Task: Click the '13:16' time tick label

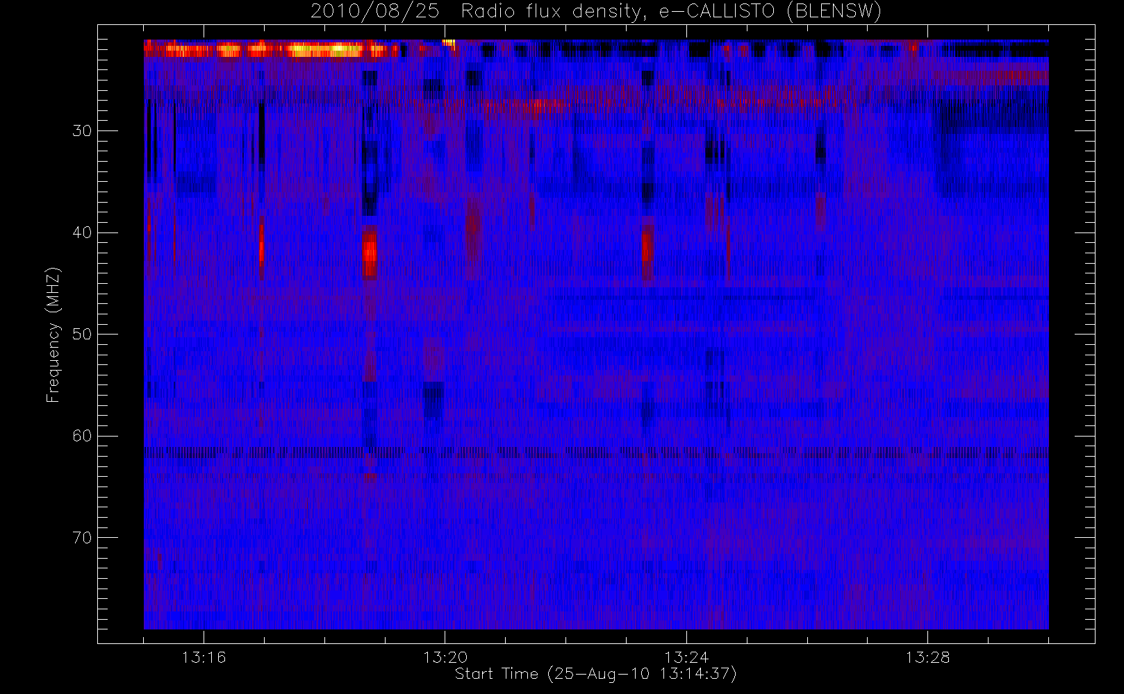Action: click(204, 657)
